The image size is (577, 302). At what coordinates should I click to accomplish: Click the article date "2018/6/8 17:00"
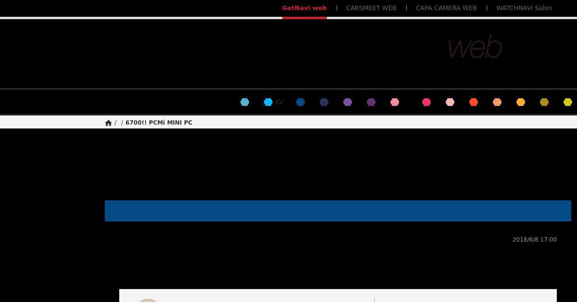[535, 240]
